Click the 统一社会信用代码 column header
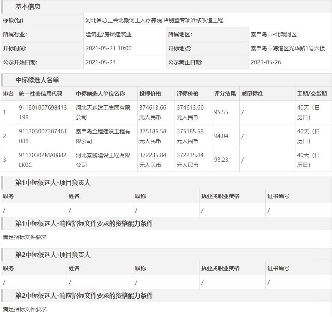Image resolution: width=332 pixels, height=317 pixels. [41, 94]
